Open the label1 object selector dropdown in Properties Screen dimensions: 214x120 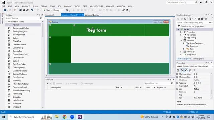click(212, 66)
